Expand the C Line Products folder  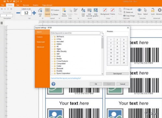(52, 61)
